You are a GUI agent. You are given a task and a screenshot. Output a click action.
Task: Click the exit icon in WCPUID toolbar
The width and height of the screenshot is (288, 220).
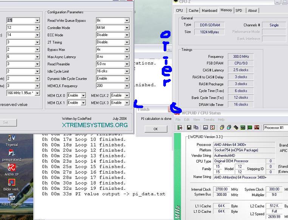click(x=180, y=127)
